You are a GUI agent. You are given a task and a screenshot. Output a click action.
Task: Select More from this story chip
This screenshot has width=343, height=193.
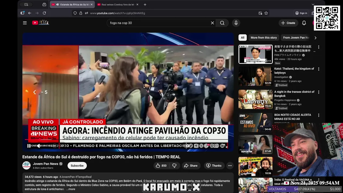point(264,38)
